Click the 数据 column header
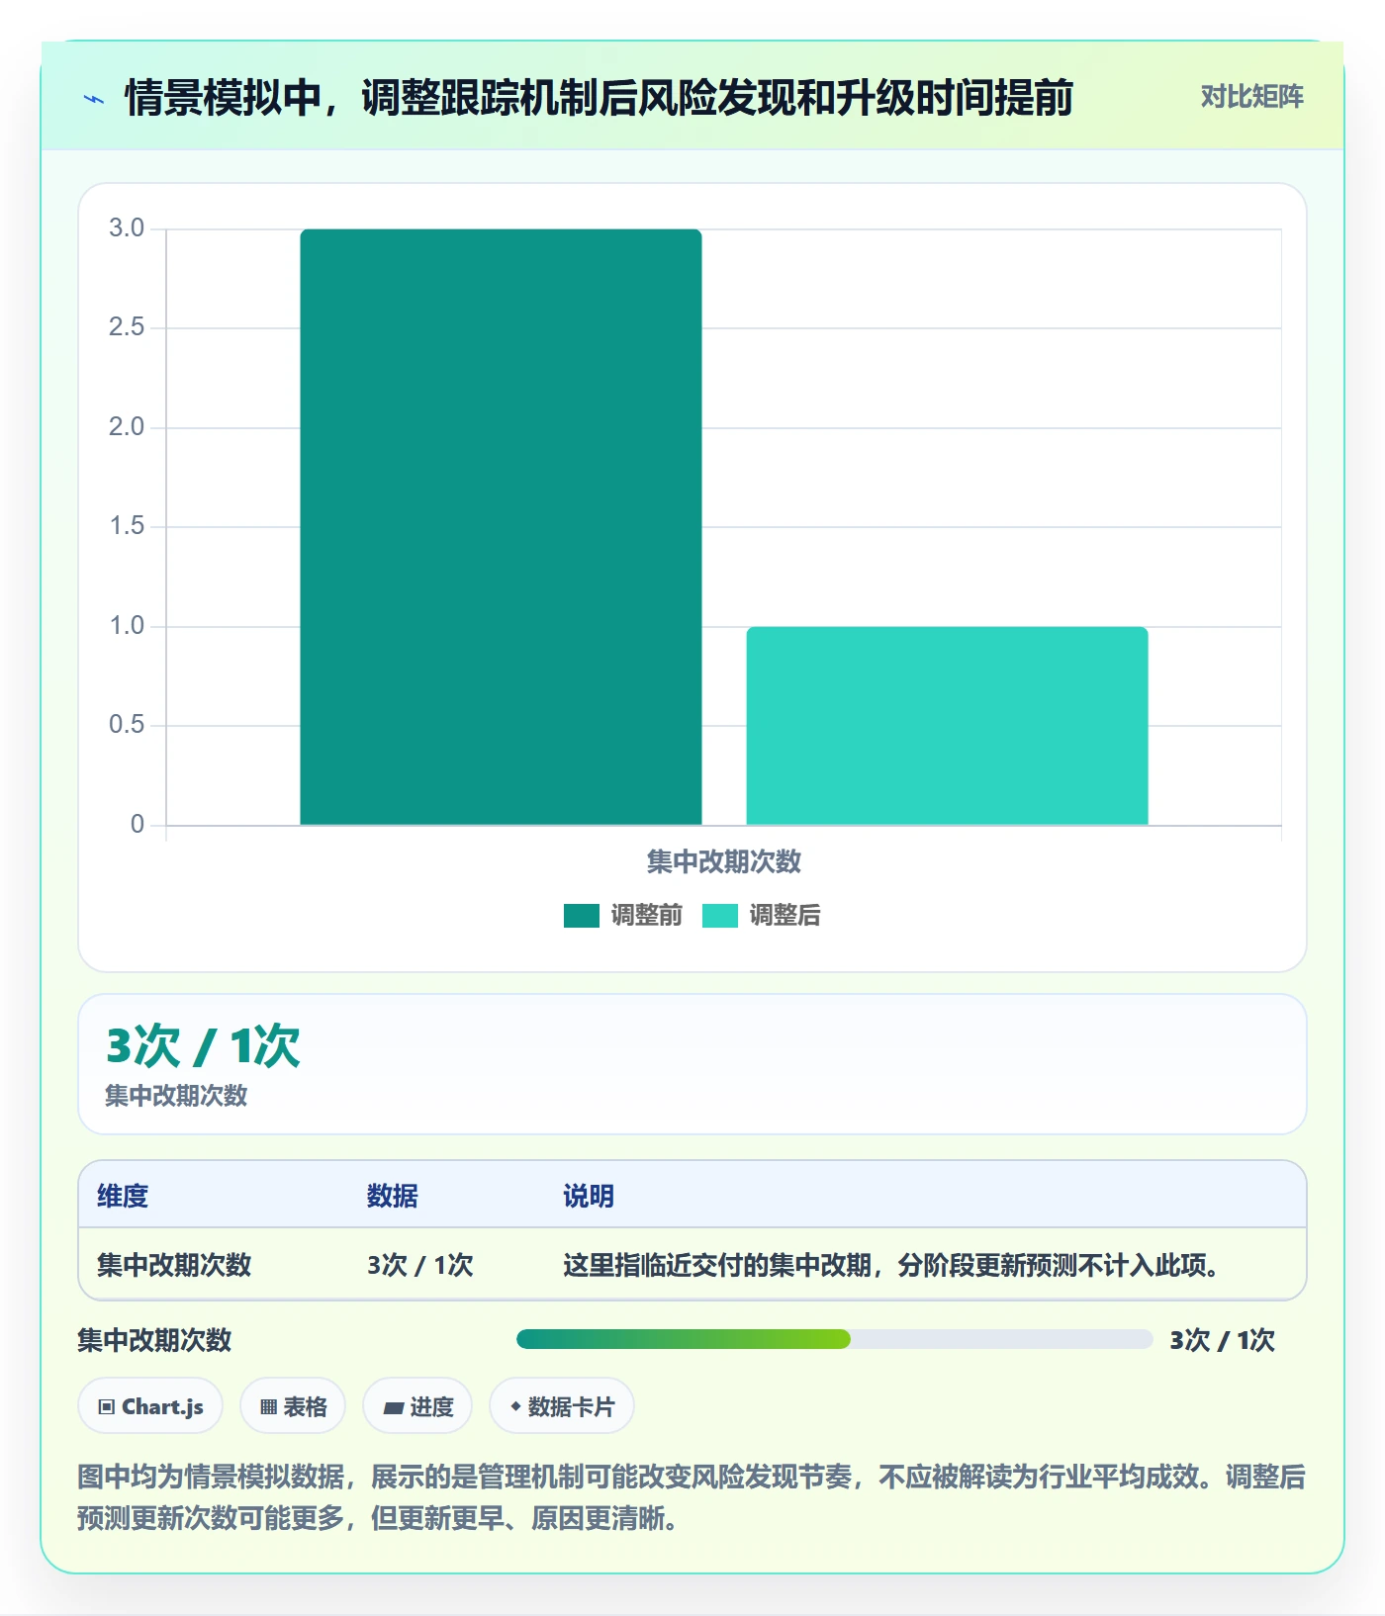 click(x=393, y=1197)
